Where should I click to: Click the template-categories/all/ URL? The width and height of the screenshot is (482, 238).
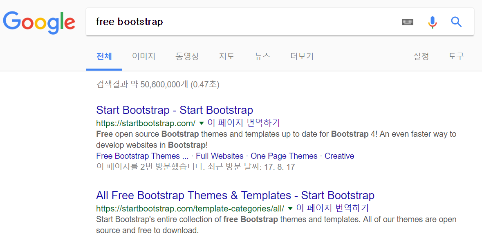pyautogui.click(x=190, y=209)
